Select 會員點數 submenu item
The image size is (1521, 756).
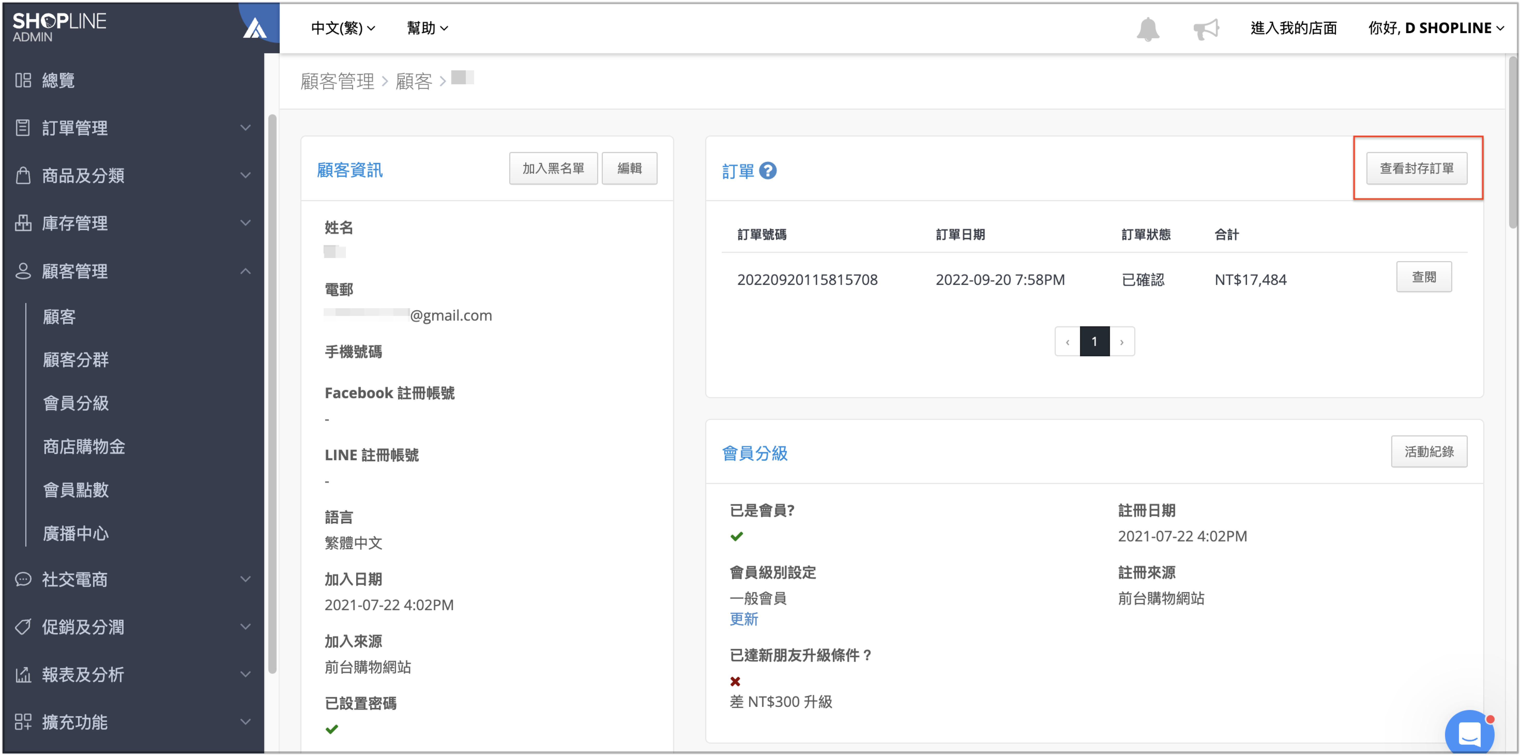(x=75, y=490)
